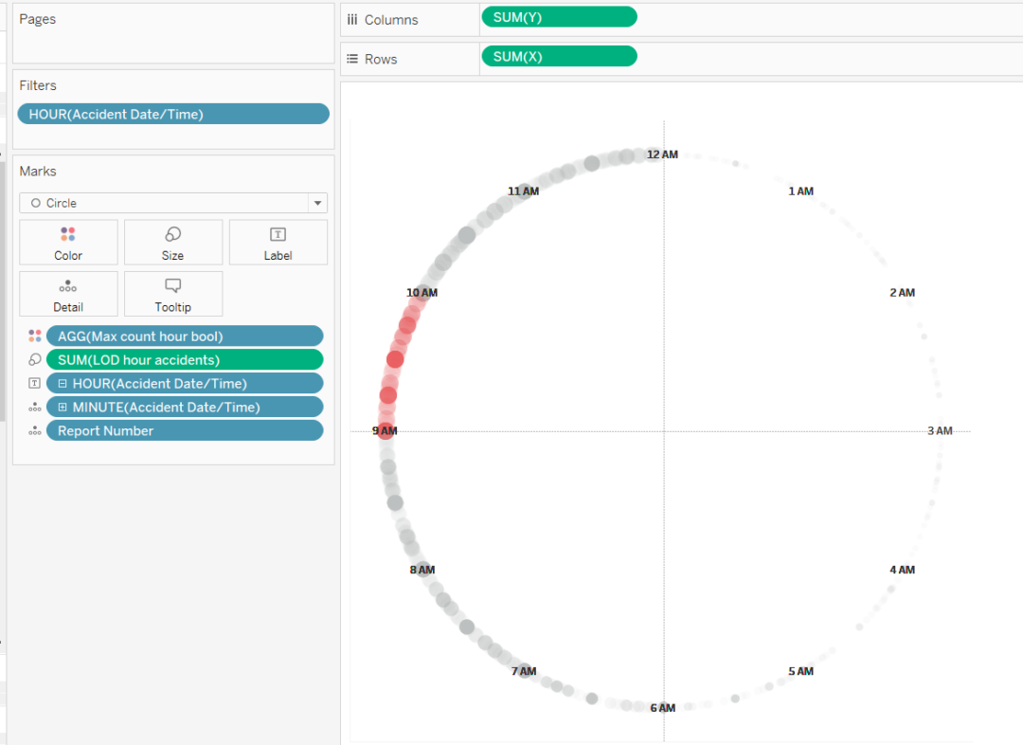Click the size icon beside SUM(LOD hour accidents)
The height and width of the screenshot is (745, 1023).
click(34, 359)
